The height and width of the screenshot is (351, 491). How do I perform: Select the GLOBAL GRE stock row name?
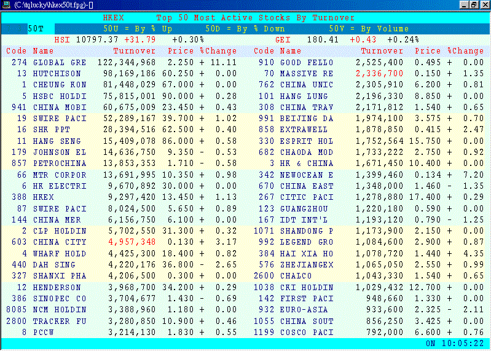click(60, 62)
